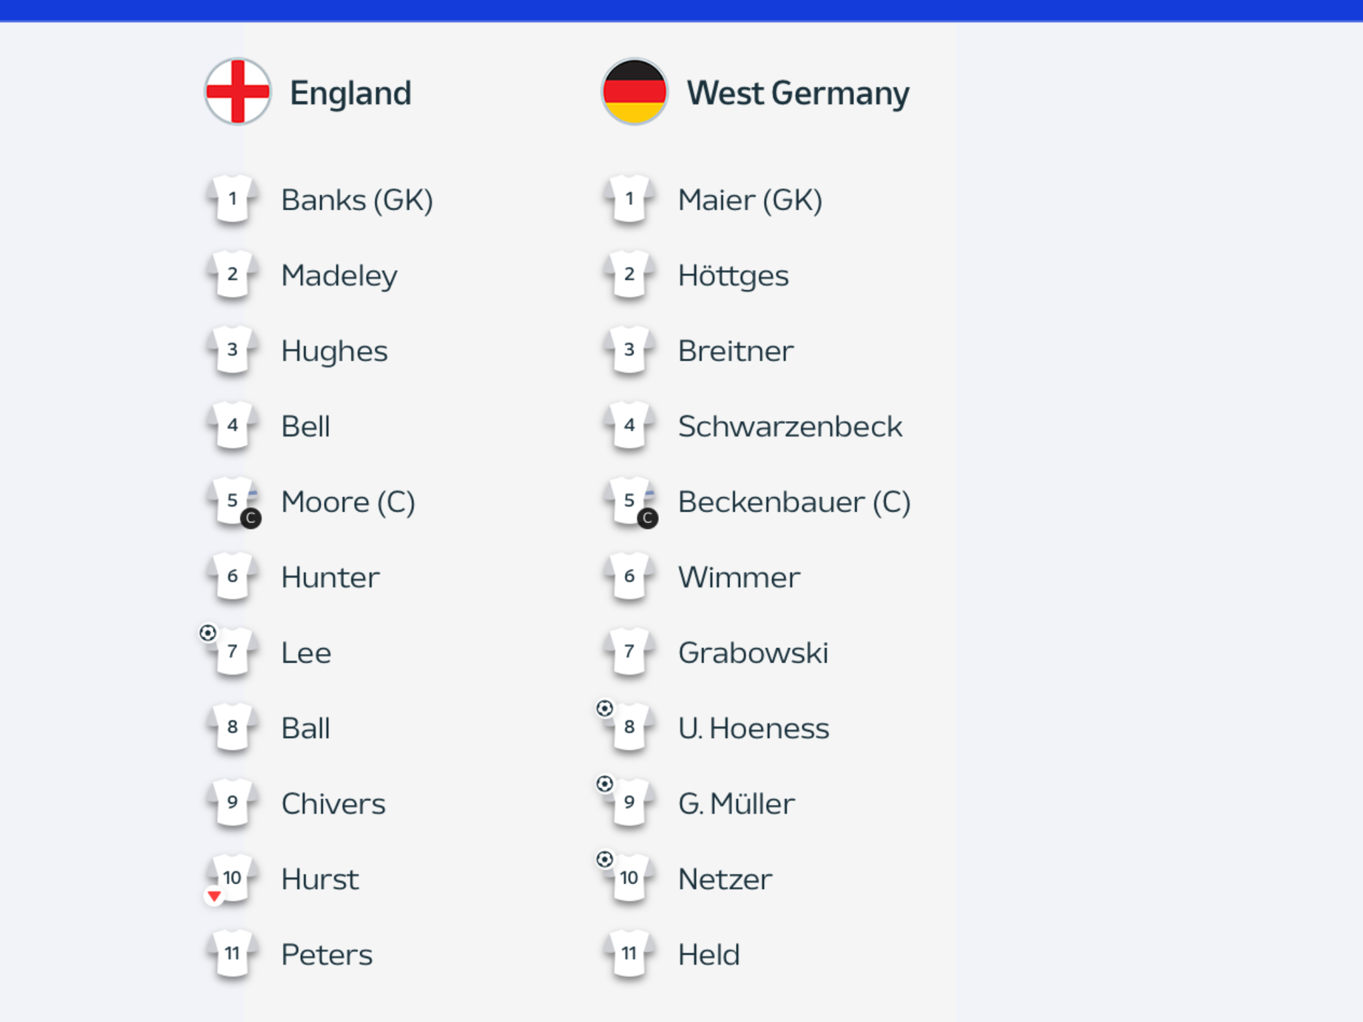The width and height of the screenshot is (1363, 1022).
Task: Open the England team name link
Action: click(351, 92)
